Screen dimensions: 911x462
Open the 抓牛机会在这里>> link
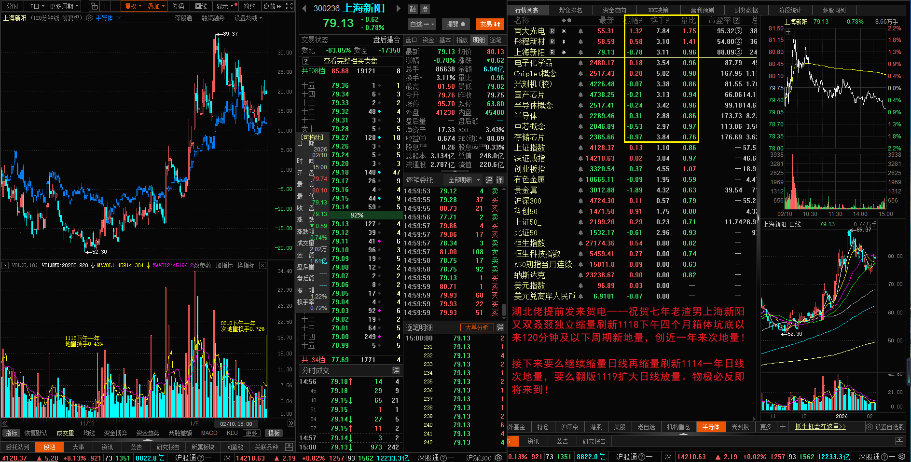tap(820, 427)
